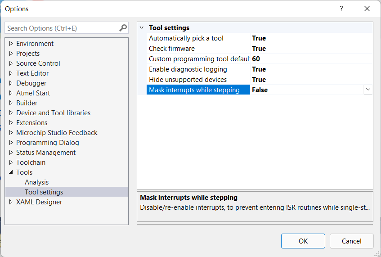Collapse the Tools tree node
381x257 pixels.
(x=11, y=172)
